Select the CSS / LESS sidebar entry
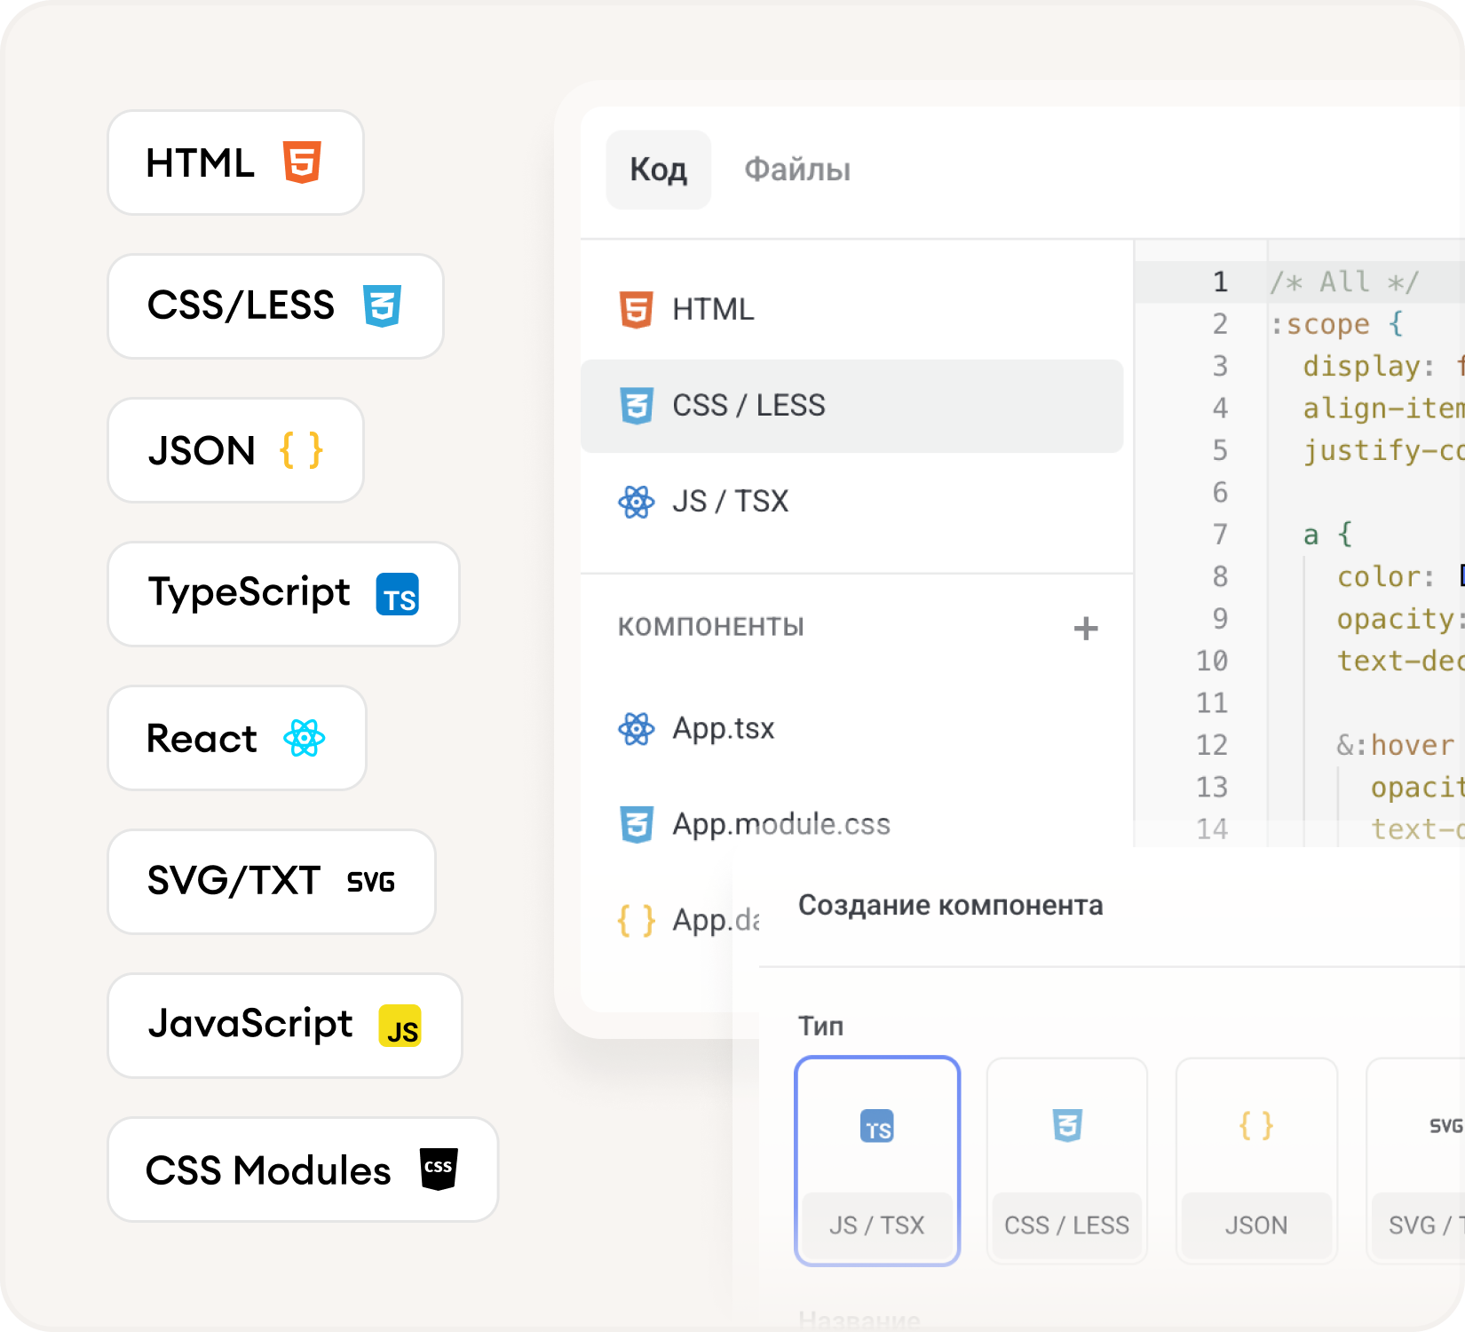This screenshot has width=1465, height=1332. pyautogui.click(x=852, y=406)
